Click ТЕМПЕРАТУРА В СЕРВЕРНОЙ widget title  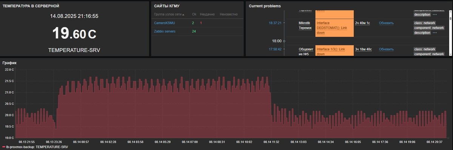pyautogui.click(x=31, y=6)
